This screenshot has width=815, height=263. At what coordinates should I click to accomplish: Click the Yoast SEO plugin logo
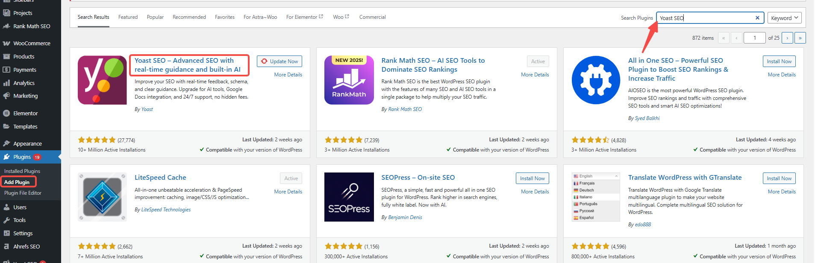point(102,80)
